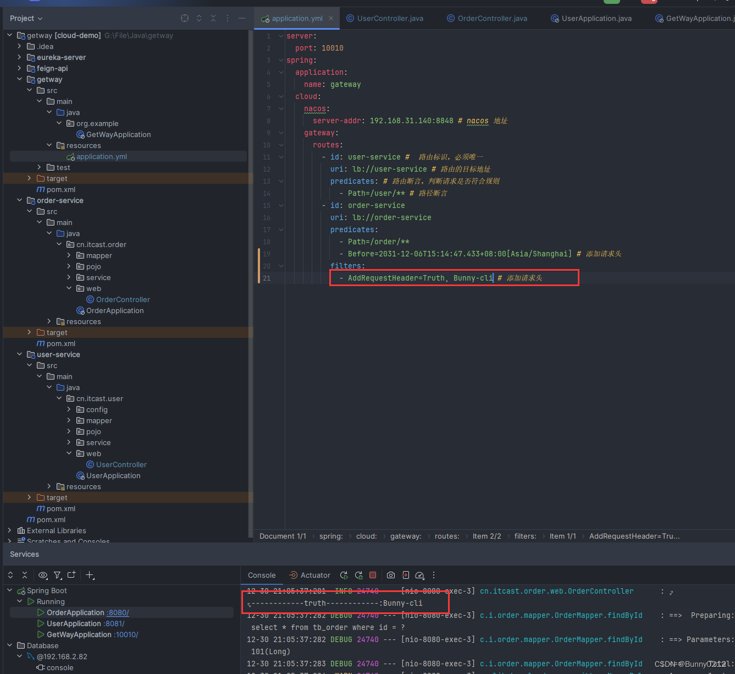Image resolution: width=735 pixels, height=674 pixels.
Task: Click UserController class icon in project tree
Action: tap(90, 464)
